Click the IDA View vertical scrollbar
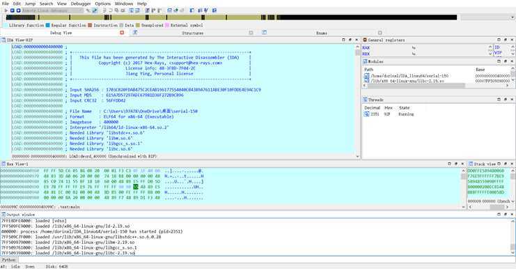Image resolution: width=516 pixels, height=269 pixels. click(358, 102)
